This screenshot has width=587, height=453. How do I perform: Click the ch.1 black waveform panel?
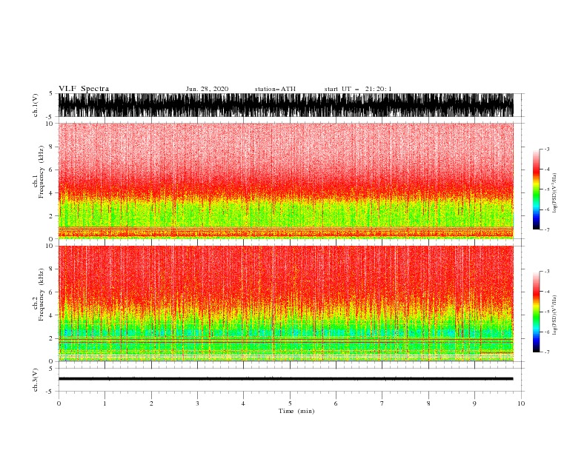(x=285, y=105)
